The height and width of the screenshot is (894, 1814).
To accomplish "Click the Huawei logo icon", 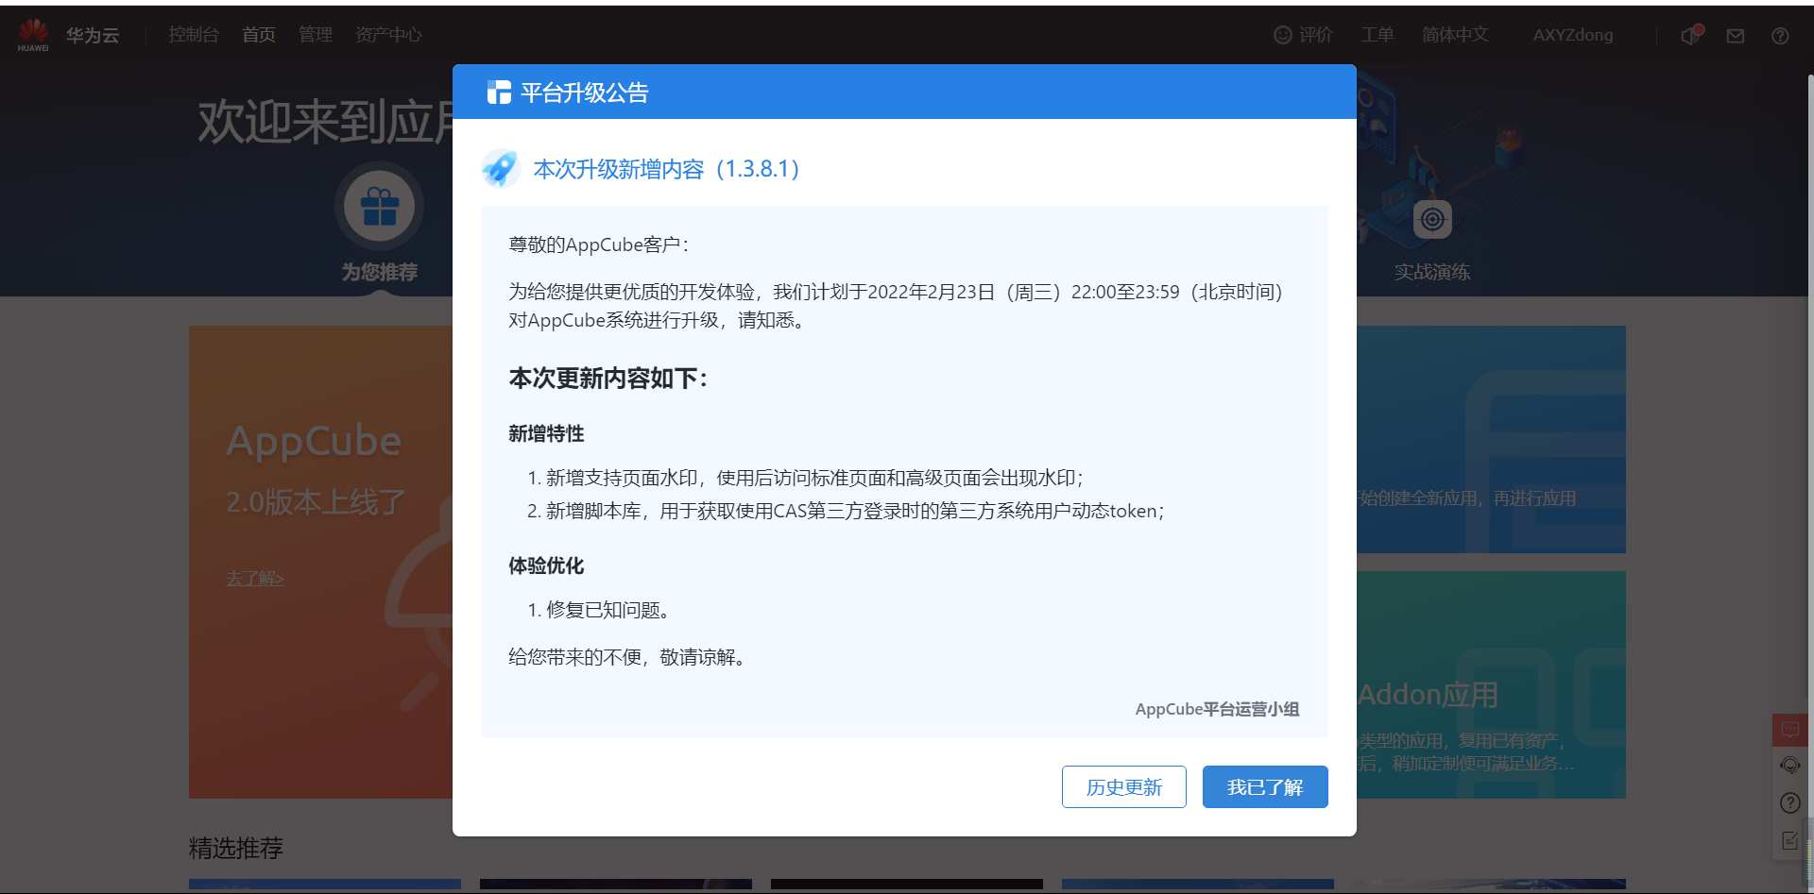I will 33,34.
